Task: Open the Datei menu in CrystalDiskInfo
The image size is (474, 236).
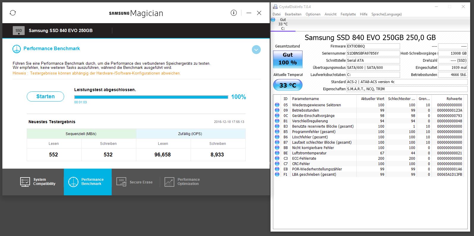Action: [x=276, y=14]
